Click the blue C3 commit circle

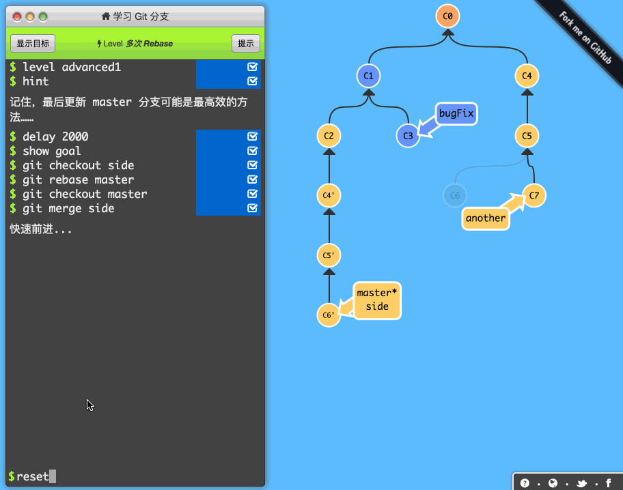click(408, 136)
